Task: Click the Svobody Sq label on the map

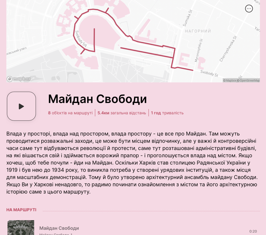Action: tap(81, 39)
